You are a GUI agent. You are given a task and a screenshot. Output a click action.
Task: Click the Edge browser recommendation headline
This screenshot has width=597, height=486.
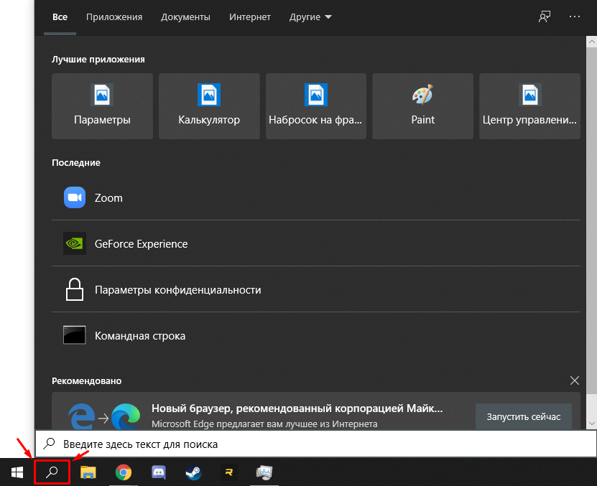pyautogui.click(x=297, y=408)
